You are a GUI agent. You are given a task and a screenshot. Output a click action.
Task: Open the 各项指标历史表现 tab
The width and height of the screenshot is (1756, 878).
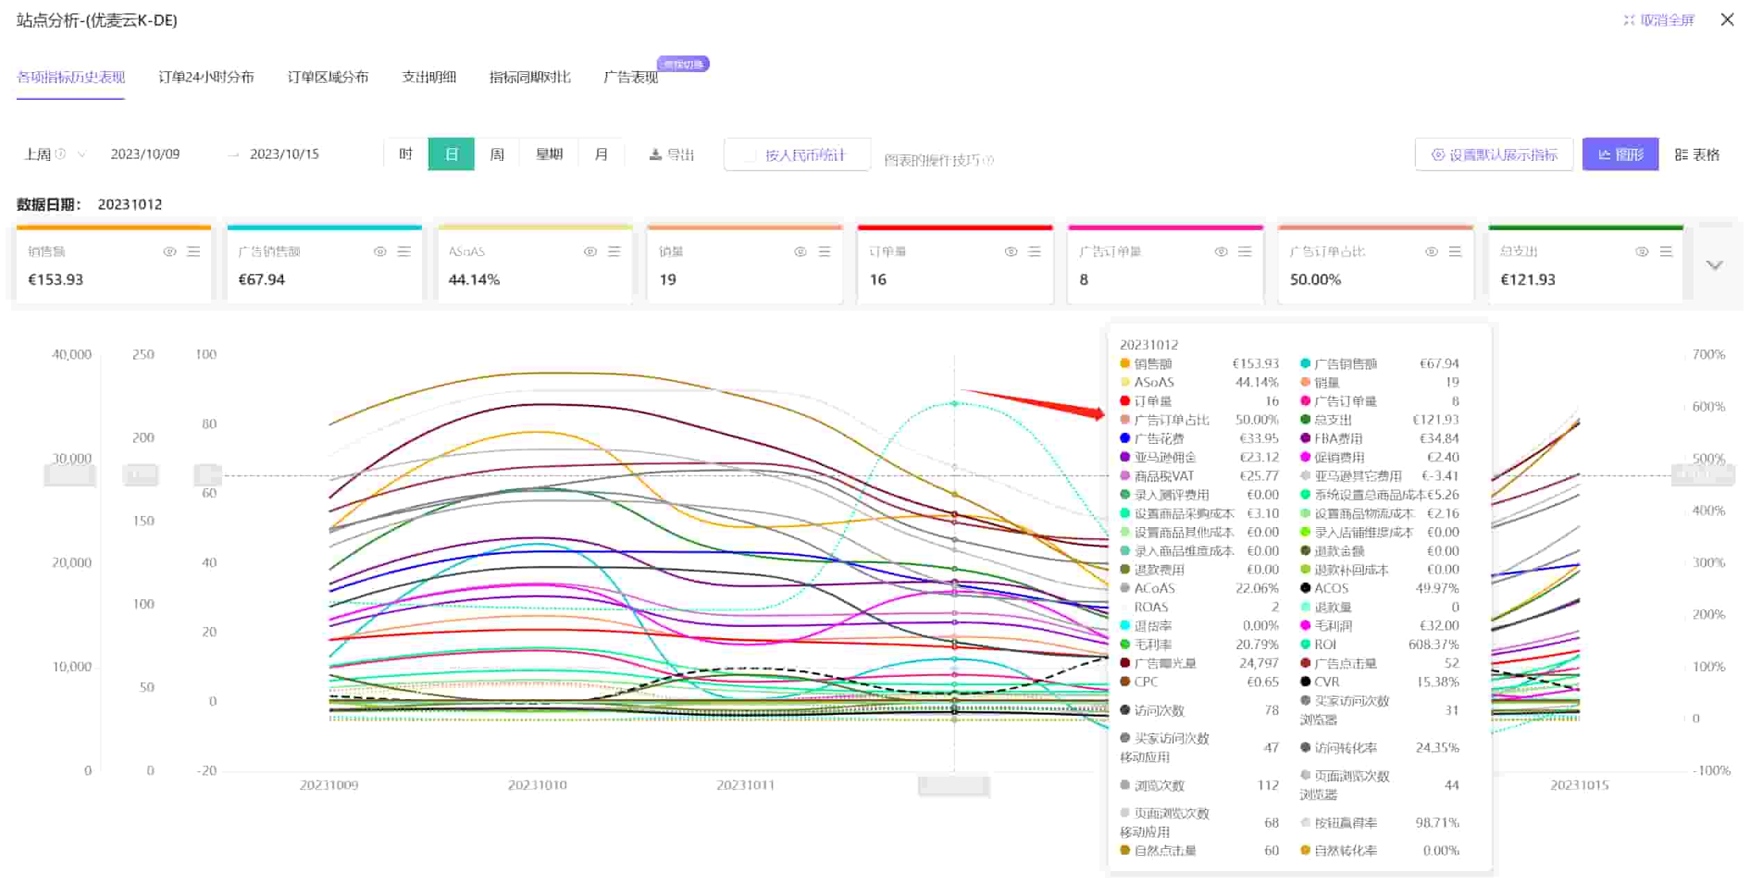[71, 77]
